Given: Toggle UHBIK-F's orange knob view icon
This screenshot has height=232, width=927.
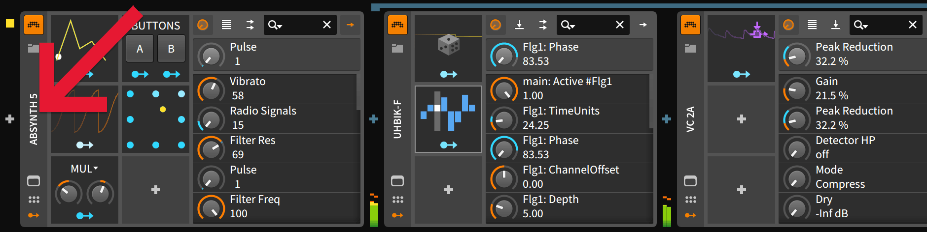Looking at the screenshot, I should [496, 25].
